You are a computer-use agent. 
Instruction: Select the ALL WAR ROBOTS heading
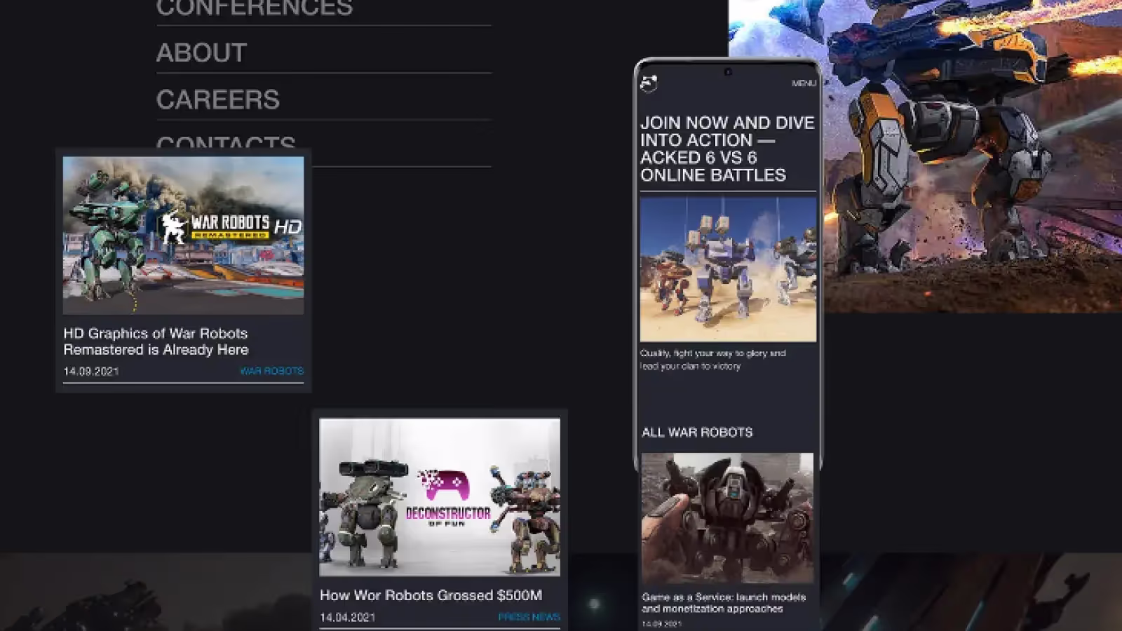tap(697, 433)
